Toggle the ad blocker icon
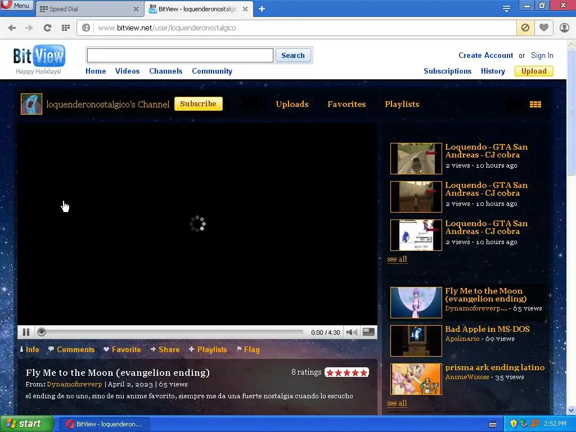Screen dimensions: 576x432 tap(525, 28)
